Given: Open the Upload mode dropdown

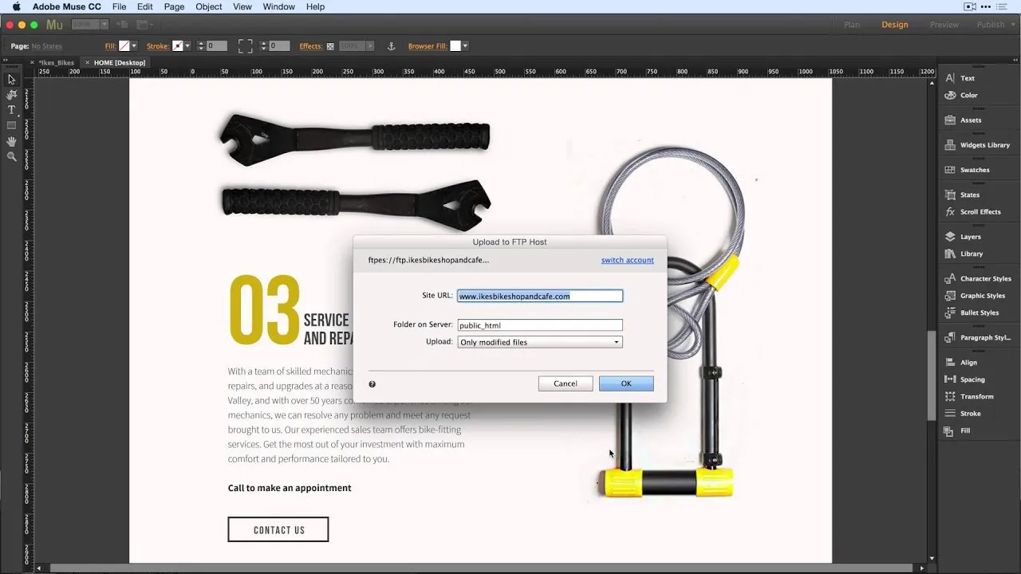Looking at the screenshot, I should coord(540,342).
